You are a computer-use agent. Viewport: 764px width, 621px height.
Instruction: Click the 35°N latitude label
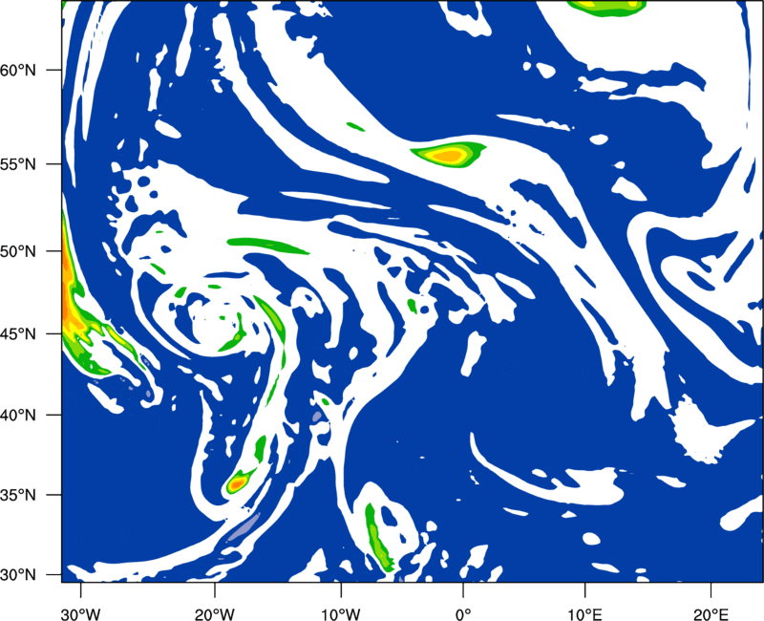click(x=18, y=495)
